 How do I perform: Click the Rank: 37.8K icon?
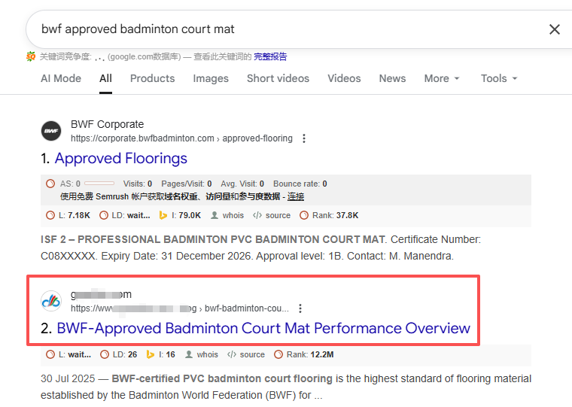[x=303, y=215]
